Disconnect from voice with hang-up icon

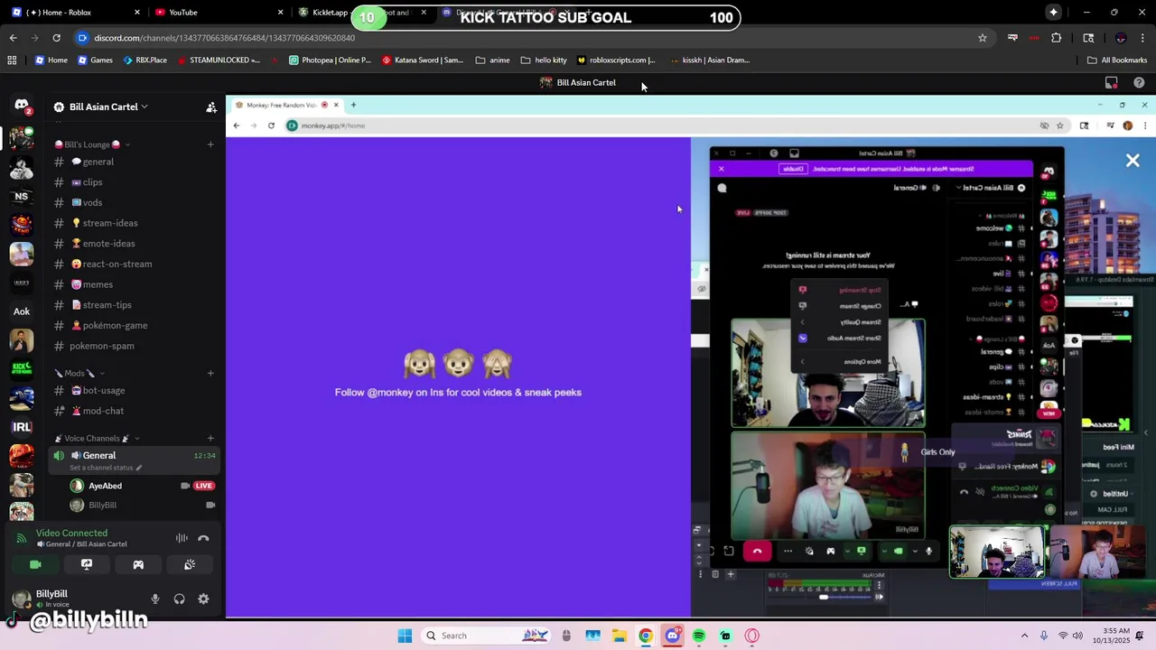point(203,538)
